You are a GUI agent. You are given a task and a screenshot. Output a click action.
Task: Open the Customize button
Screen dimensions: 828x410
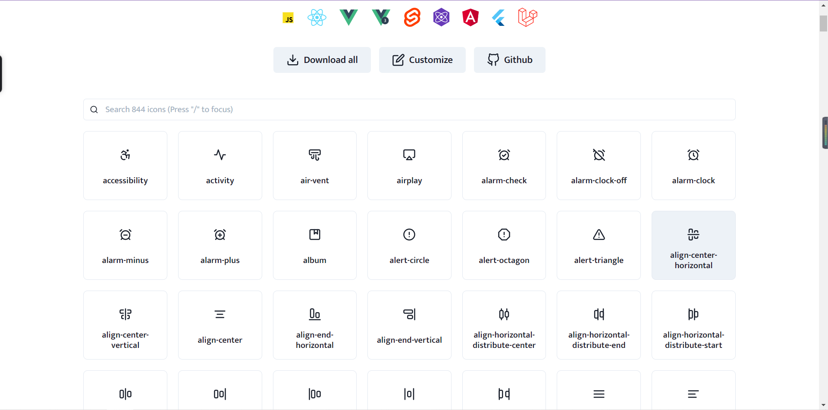422,60
